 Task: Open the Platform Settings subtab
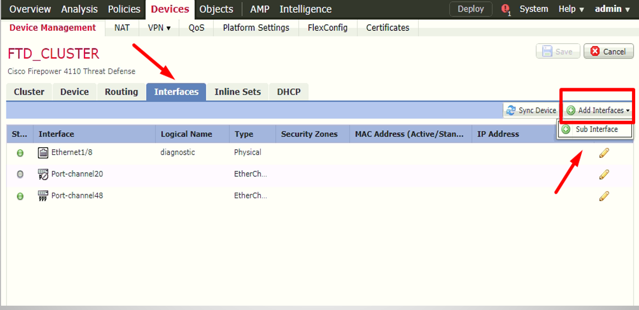point(256,28)
